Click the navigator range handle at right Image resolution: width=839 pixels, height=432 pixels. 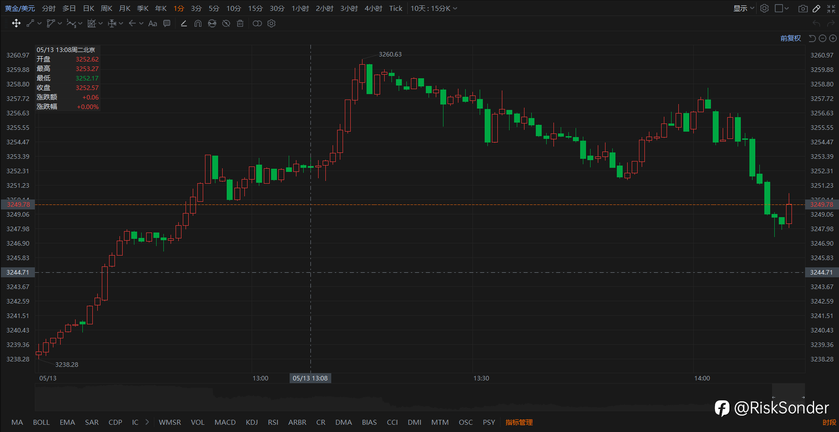803,397
